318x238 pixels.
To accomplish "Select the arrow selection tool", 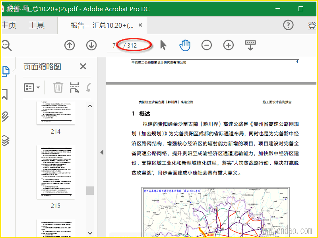I will point(163,45).
